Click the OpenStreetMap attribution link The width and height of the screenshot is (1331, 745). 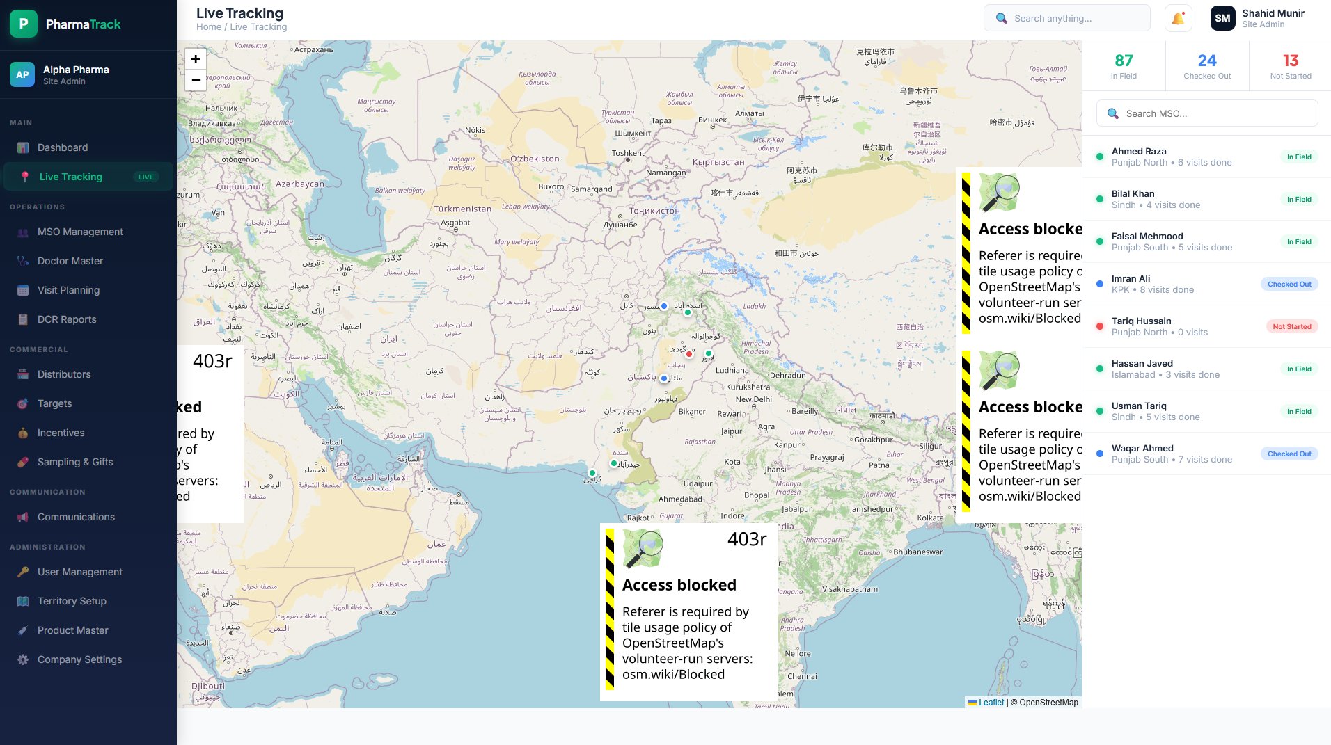point(1048,703)
